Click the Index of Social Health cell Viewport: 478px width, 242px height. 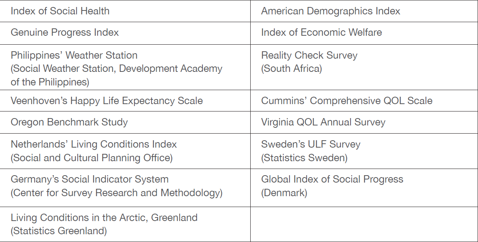click(x=60, y=11)
